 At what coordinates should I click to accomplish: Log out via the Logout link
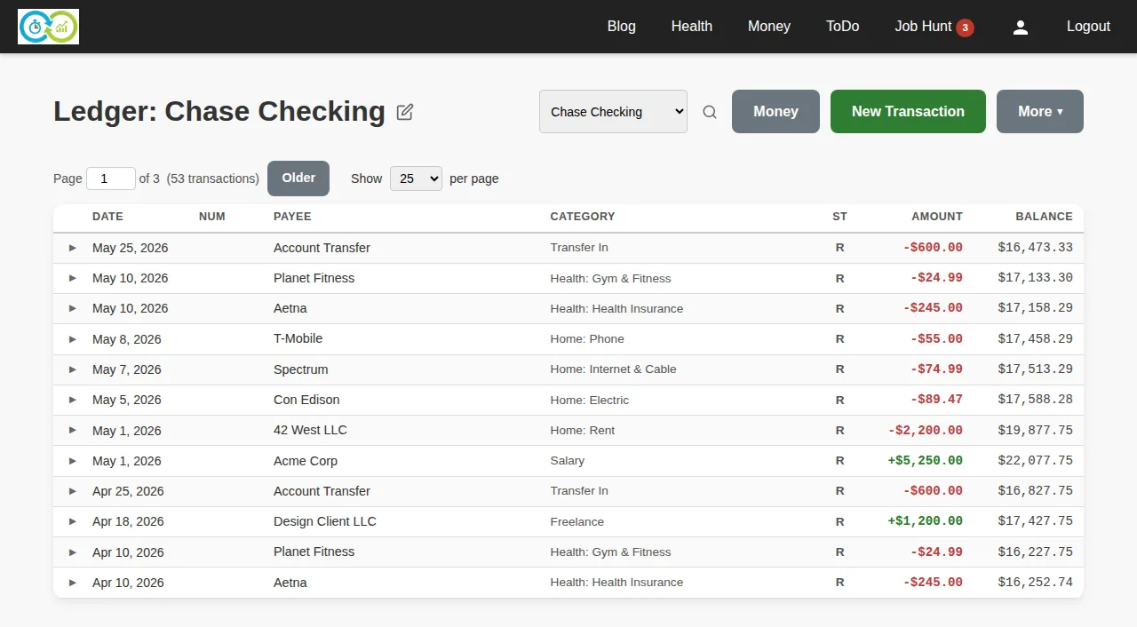point(1088,27)
